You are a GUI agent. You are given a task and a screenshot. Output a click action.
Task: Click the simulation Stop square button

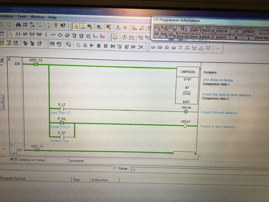click(x=99, y=45)
